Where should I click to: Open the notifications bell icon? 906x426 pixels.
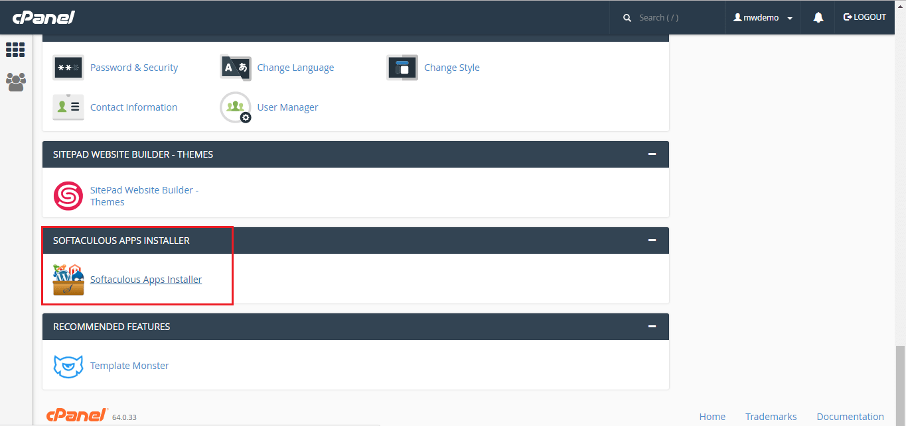point(818,18)
